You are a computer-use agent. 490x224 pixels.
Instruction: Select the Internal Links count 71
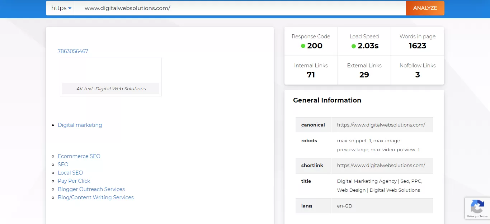(311, 75)
